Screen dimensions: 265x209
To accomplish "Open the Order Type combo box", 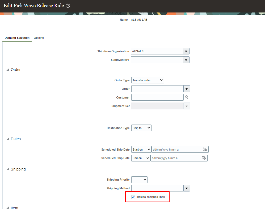I will tap(147, 80).
